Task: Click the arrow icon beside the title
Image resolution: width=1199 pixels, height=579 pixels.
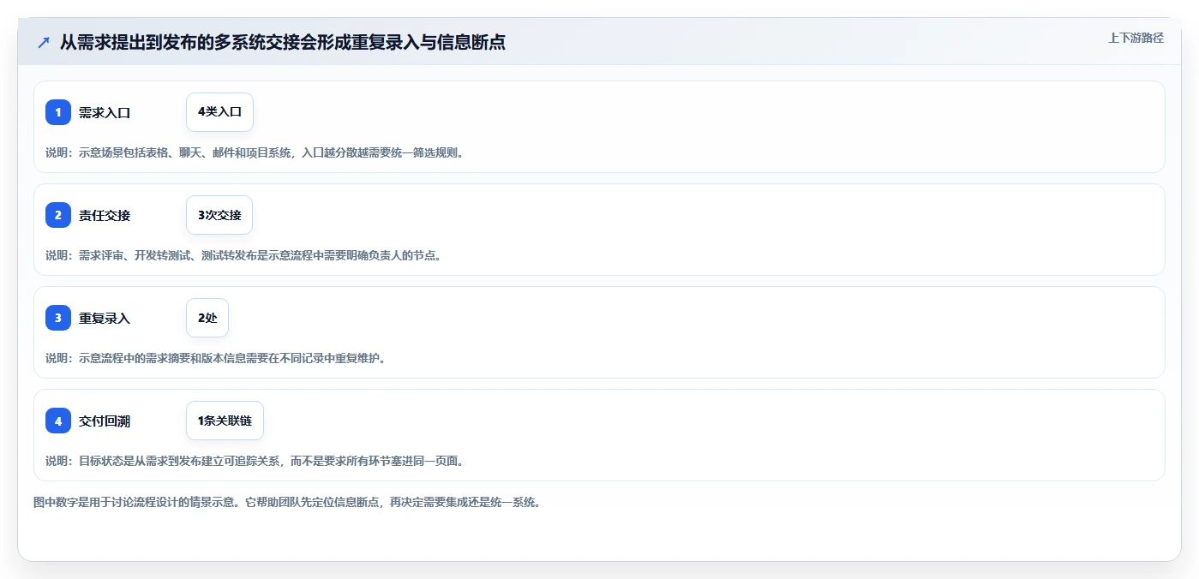Action: [44, 42]
